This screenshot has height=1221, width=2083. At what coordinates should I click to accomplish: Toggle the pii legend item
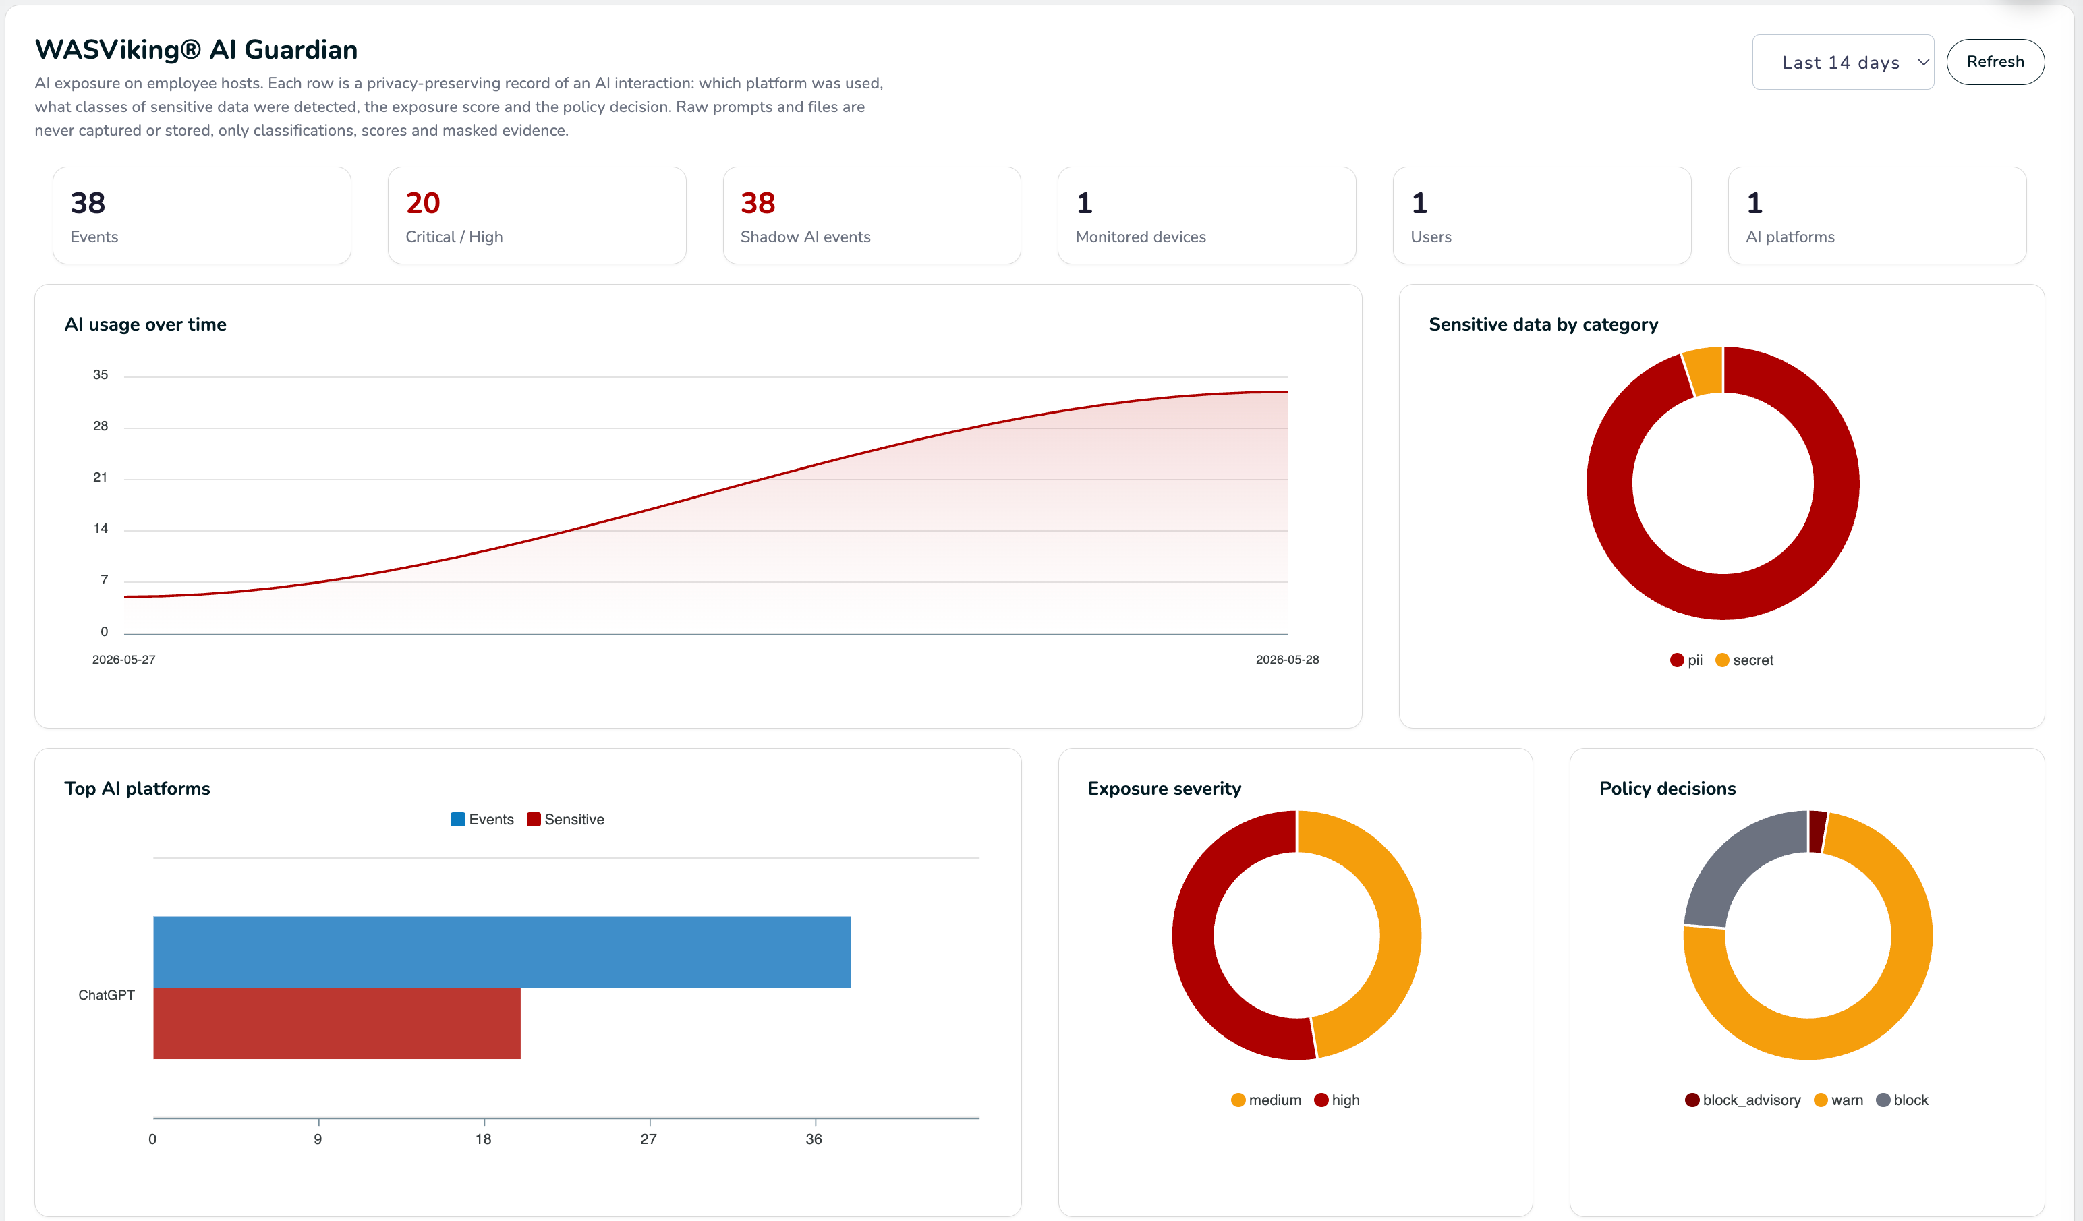pos(1686,660)
